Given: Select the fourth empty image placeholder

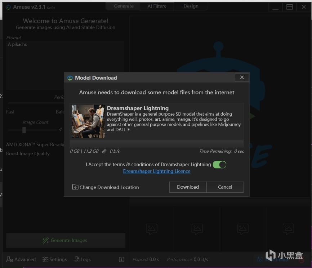Looking at the screenshot, I should click(288, 229).
